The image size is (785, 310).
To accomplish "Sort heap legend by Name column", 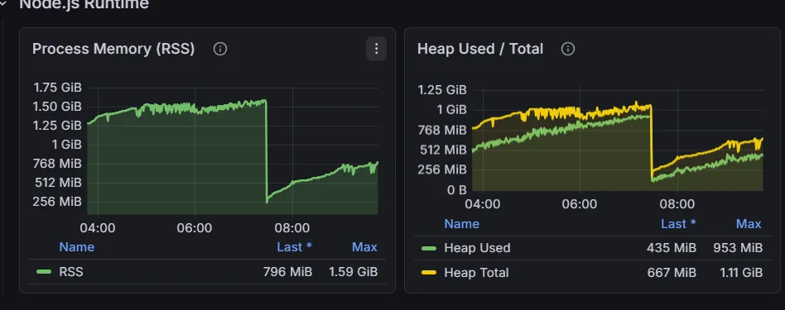I will [x=461, y=223].
